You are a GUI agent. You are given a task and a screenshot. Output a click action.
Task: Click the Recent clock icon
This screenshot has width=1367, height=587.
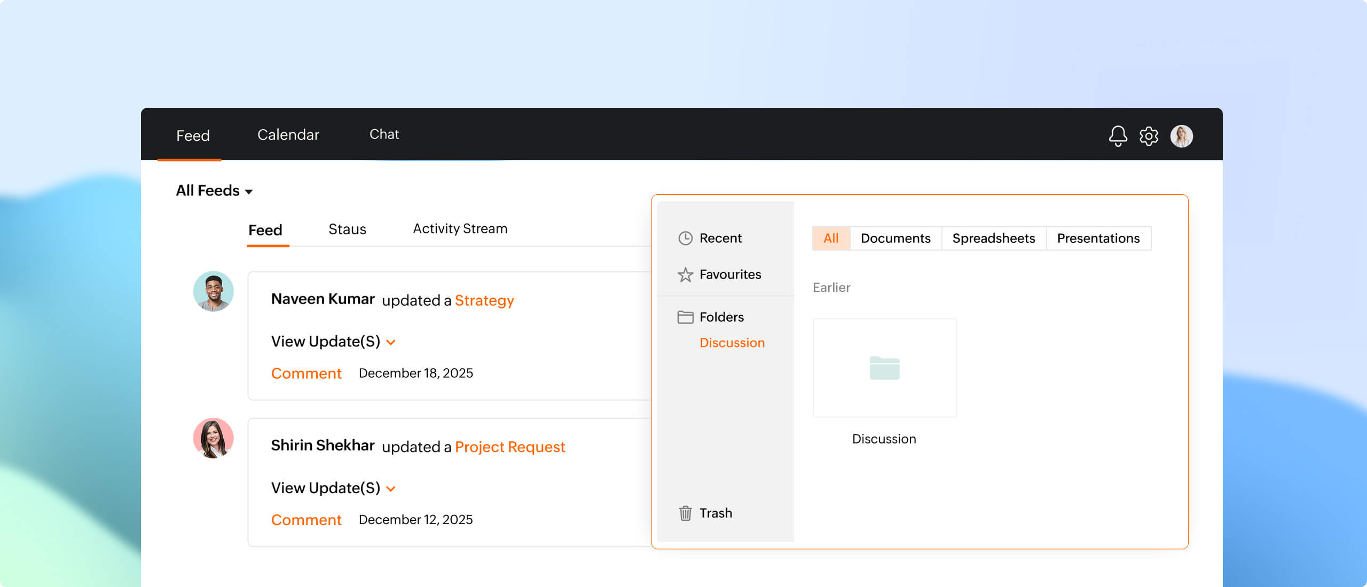(685, 238)
